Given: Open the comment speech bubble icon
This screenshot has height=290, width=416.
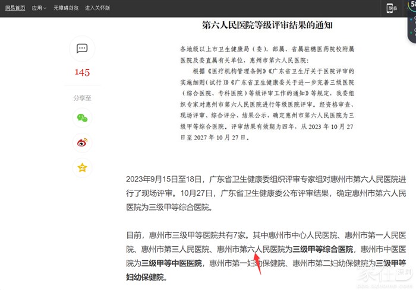Looking at the screenshot, I should (83, 49).
